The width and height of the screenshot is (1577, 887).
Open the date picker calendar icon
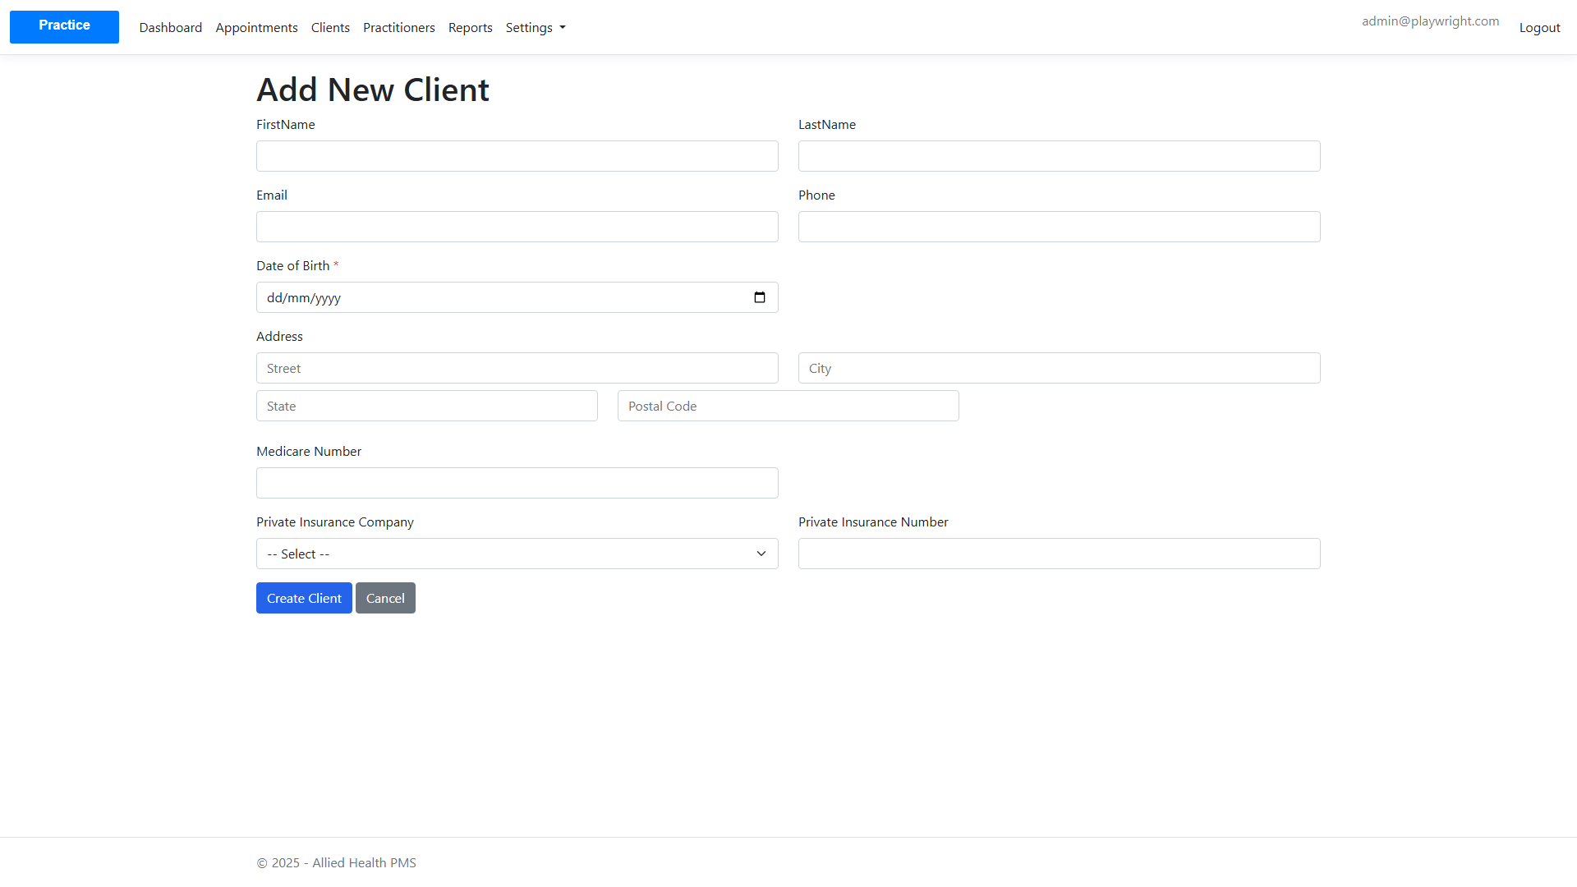760,297
